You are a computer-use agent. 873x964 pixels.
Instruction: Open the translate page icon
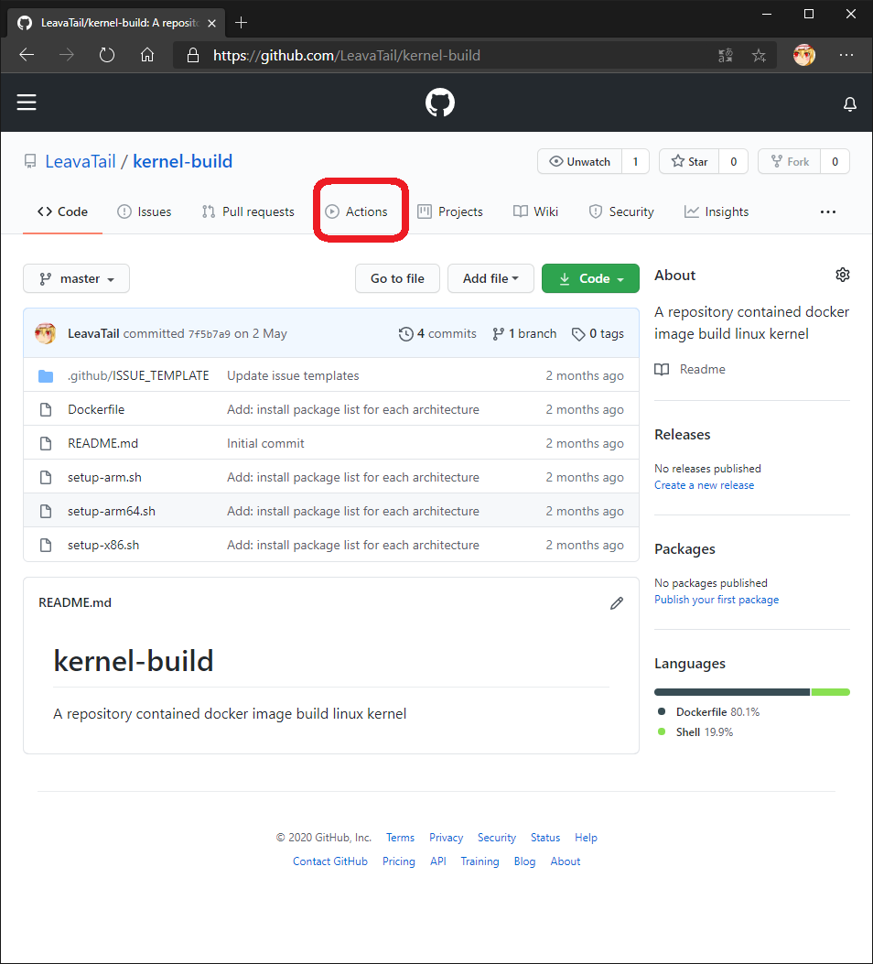(x=726, y=55)
